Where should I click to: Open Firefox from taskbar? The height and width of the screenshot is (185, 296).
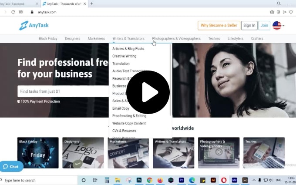click(160, 180)
